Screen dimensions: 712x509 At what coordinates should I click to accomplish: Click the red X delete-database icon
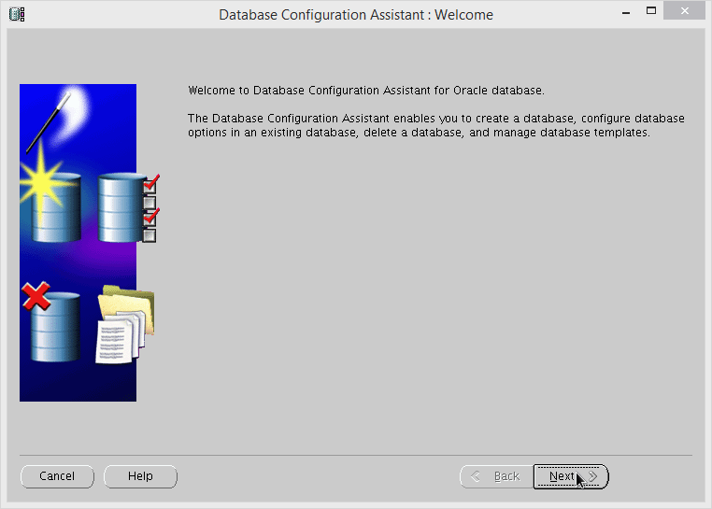pyautogui.click(x=36, y=297)
